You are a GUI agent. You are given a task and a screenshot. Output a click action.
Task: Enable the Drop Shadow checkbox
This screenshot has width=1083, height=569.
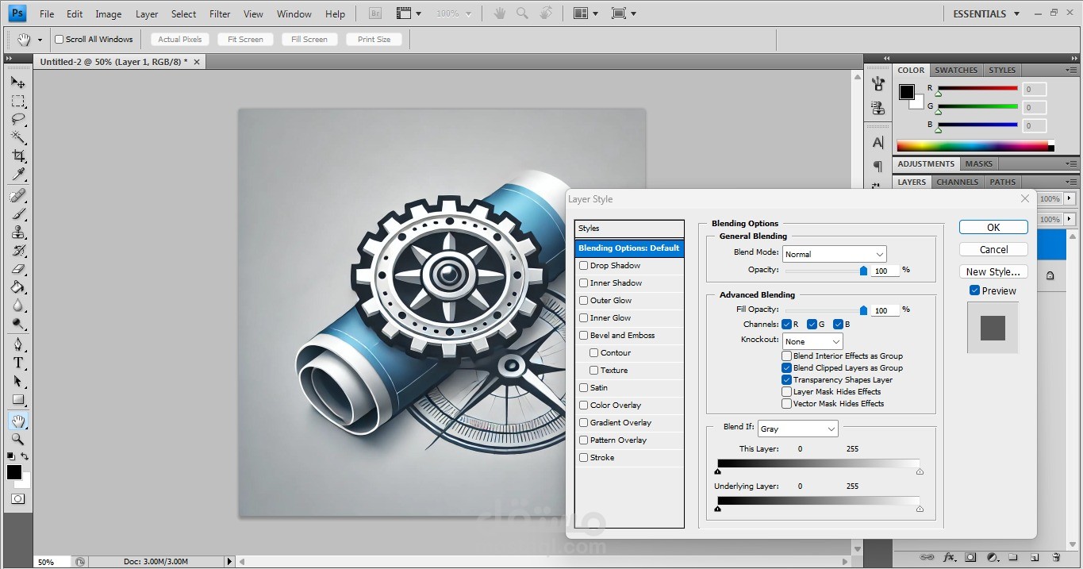point(584,266)
